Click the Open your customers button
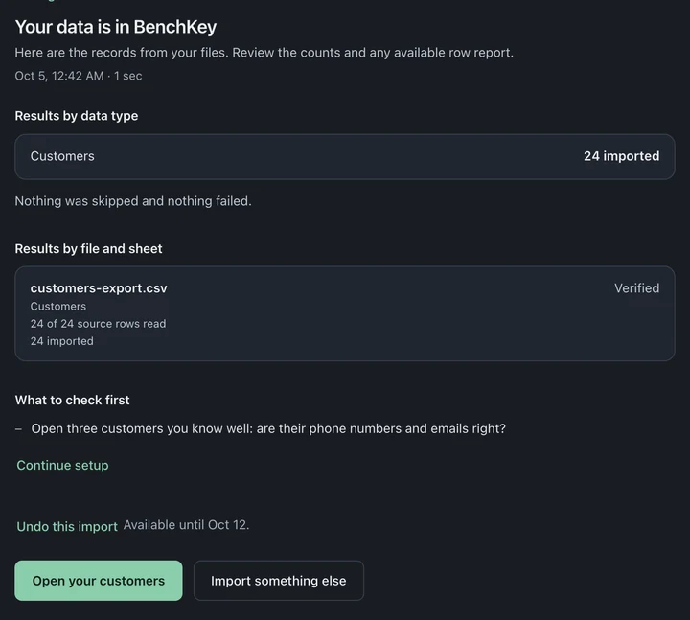Viewport: 690px width, 620px height. pos(99,581)
